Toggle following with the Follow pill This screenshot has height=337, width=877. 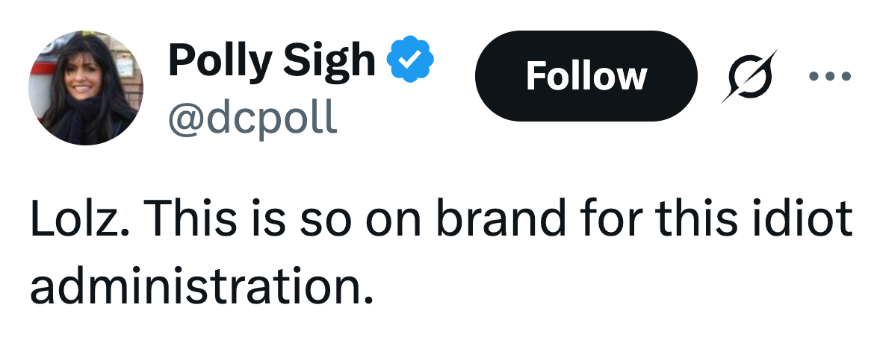[x=586, y=76]
